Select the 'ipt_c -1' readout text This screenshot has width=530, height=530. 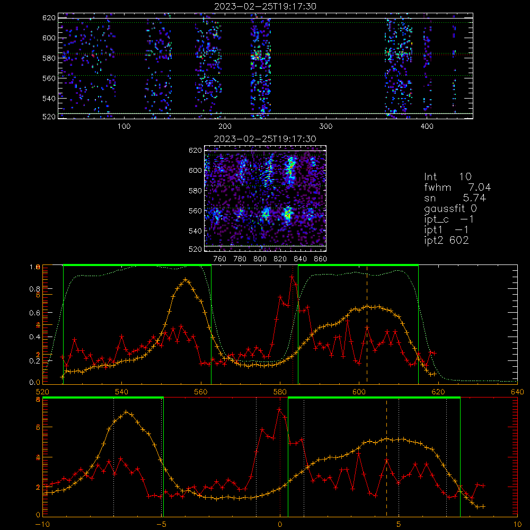449,219
